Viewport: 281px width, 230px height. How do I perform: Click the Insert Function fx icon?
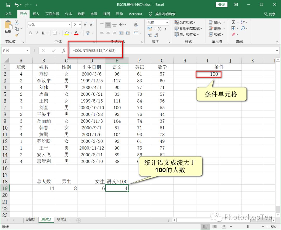[x=63, y=51]
